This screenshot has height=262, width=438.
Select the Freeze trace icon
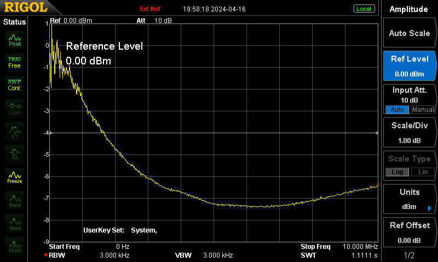(15, 177)
